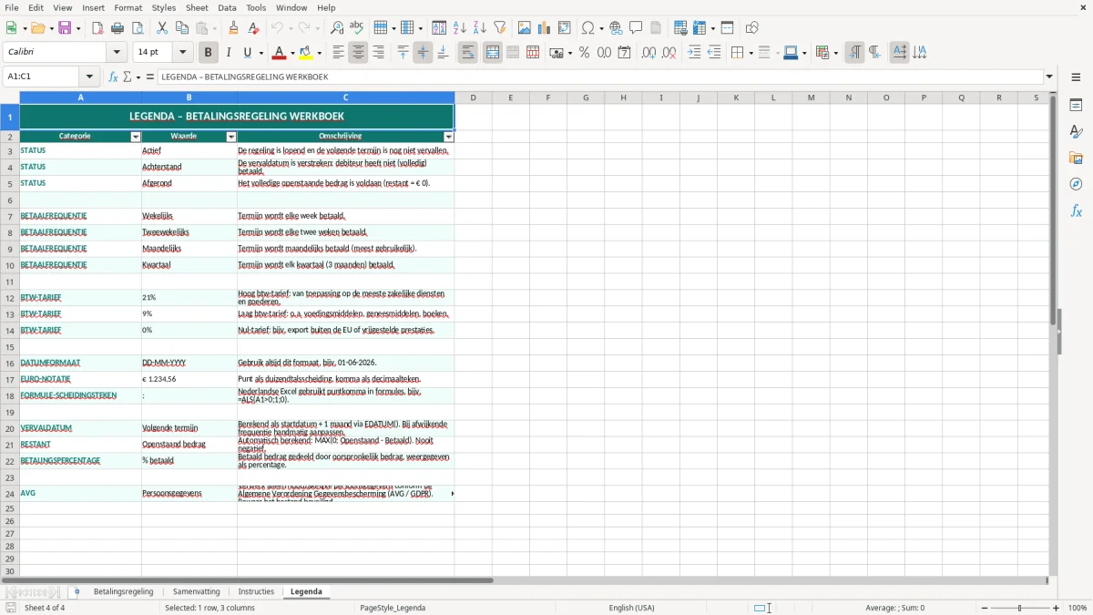
Task: Run the spelling check
Action: [x=357, y=28]
